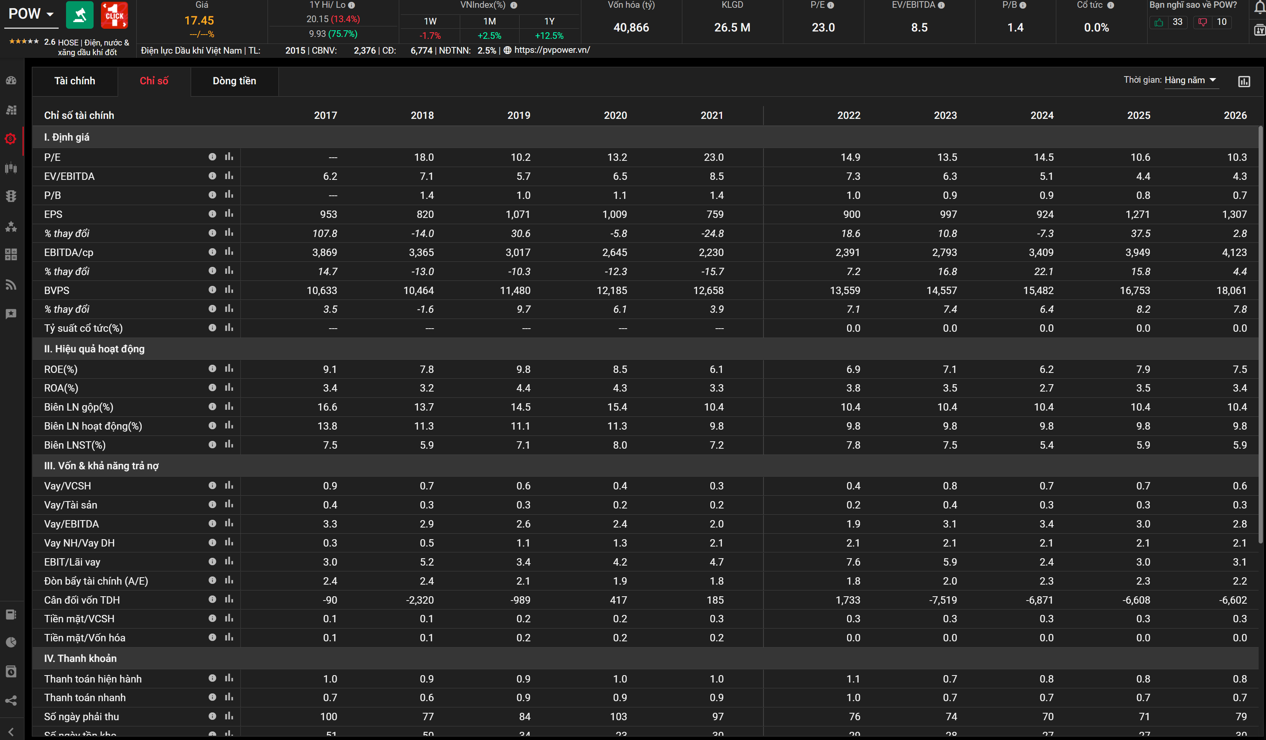The width and height of the screenshot is (1266, 740).
Task: Open the starred comment sidebar icon
Action: [x=11, y=314]
